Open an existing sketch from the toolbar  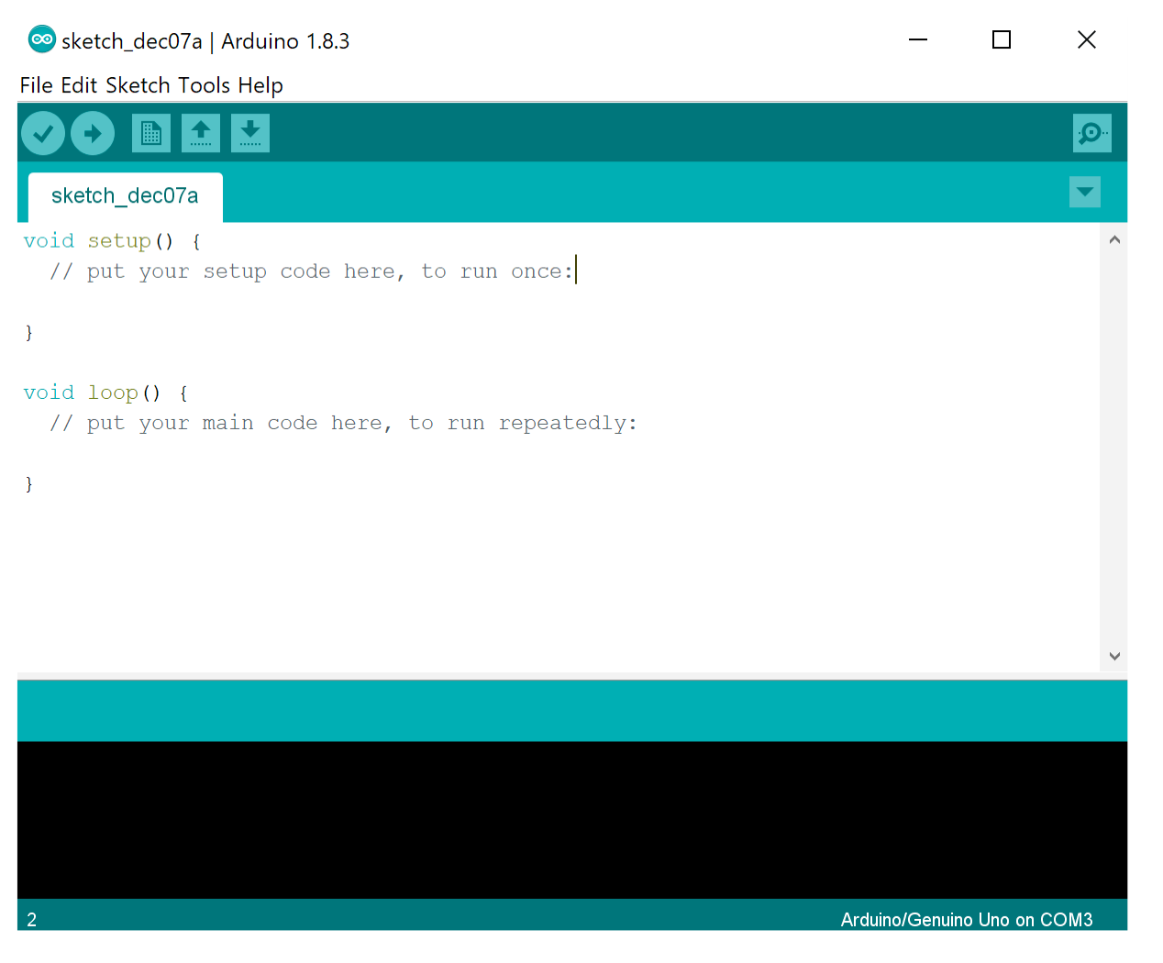[x=200, y=133]
